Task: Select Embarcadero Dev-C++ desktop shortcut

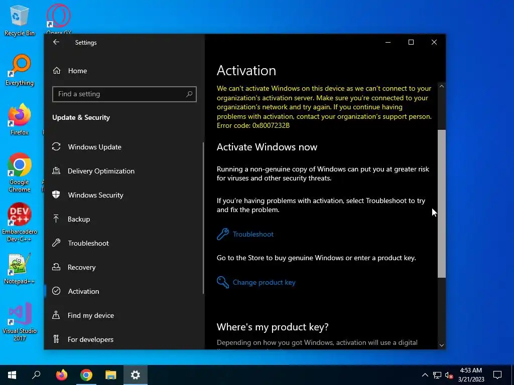Action: (20, 223)
